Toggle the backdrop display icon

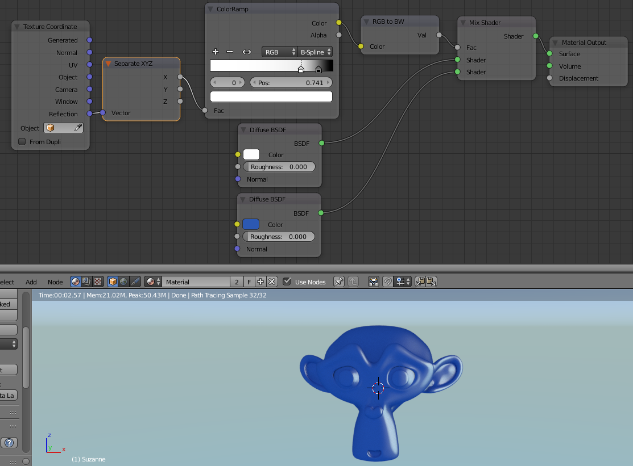point(374,282)
